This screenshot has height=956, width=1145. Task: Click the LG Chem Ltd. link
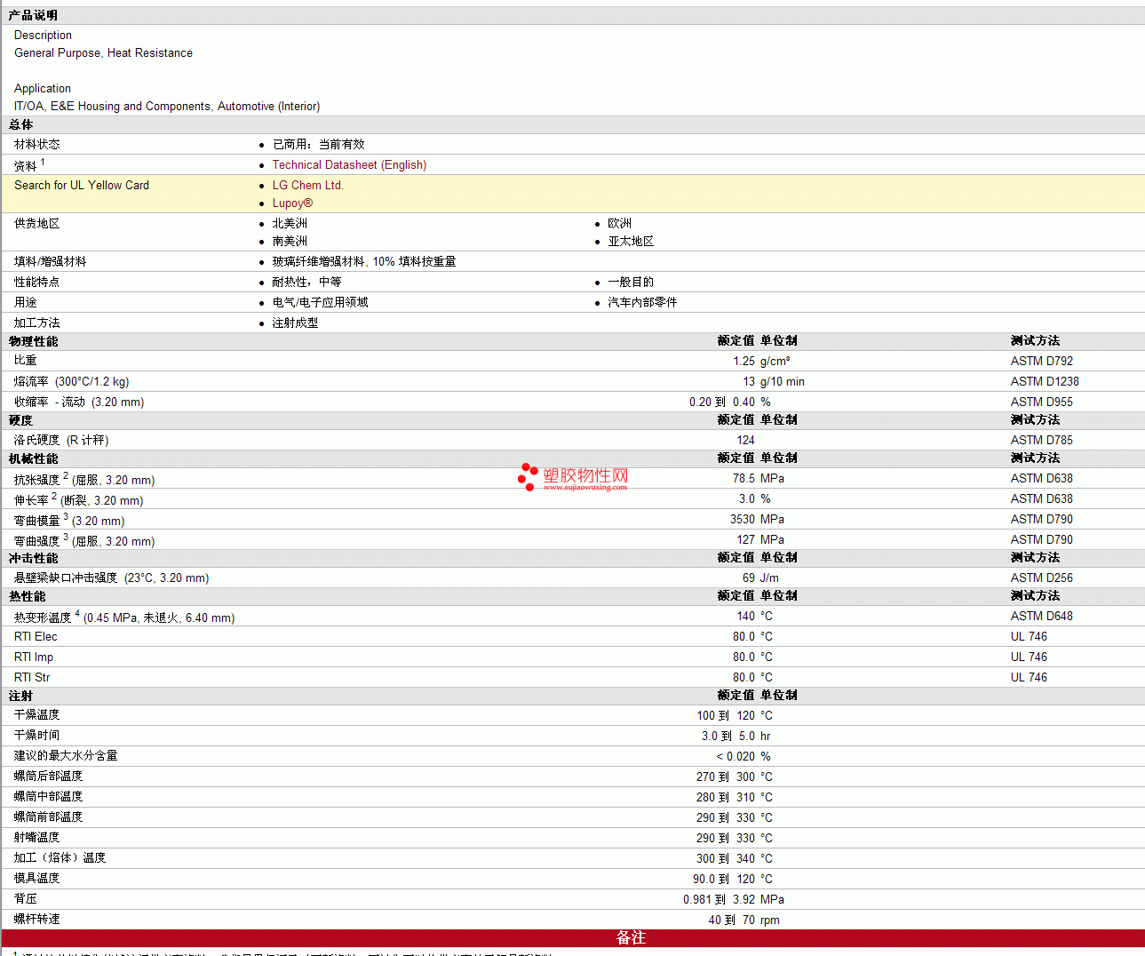pos(307,186)
